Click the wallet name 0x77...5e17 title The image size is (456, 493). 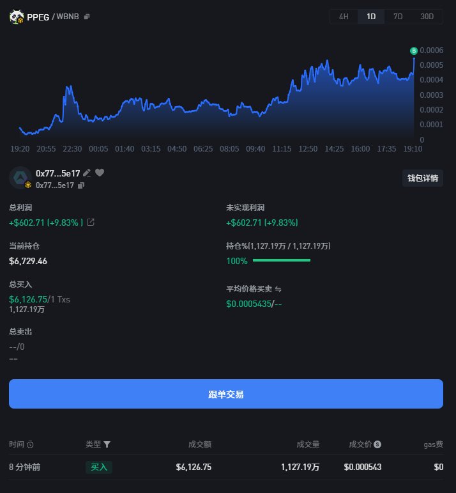click(x=57, y=173)
